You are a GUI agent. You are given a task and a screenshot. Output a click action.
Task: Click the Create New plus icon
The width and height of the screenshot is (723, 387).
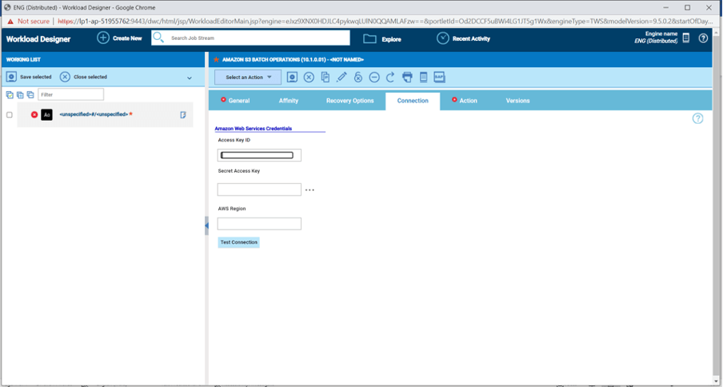pyautogui.click(x=103, y=38)
